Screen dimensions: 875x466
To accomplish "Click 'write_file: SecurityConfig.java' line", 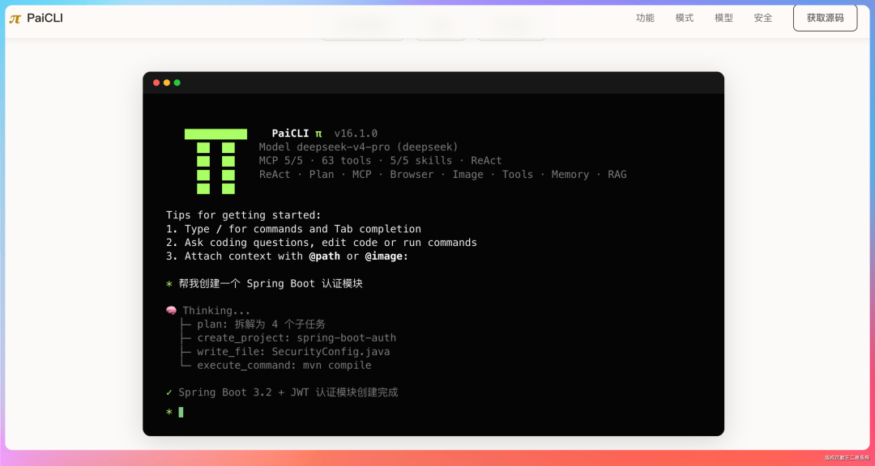I will point(293,352).
